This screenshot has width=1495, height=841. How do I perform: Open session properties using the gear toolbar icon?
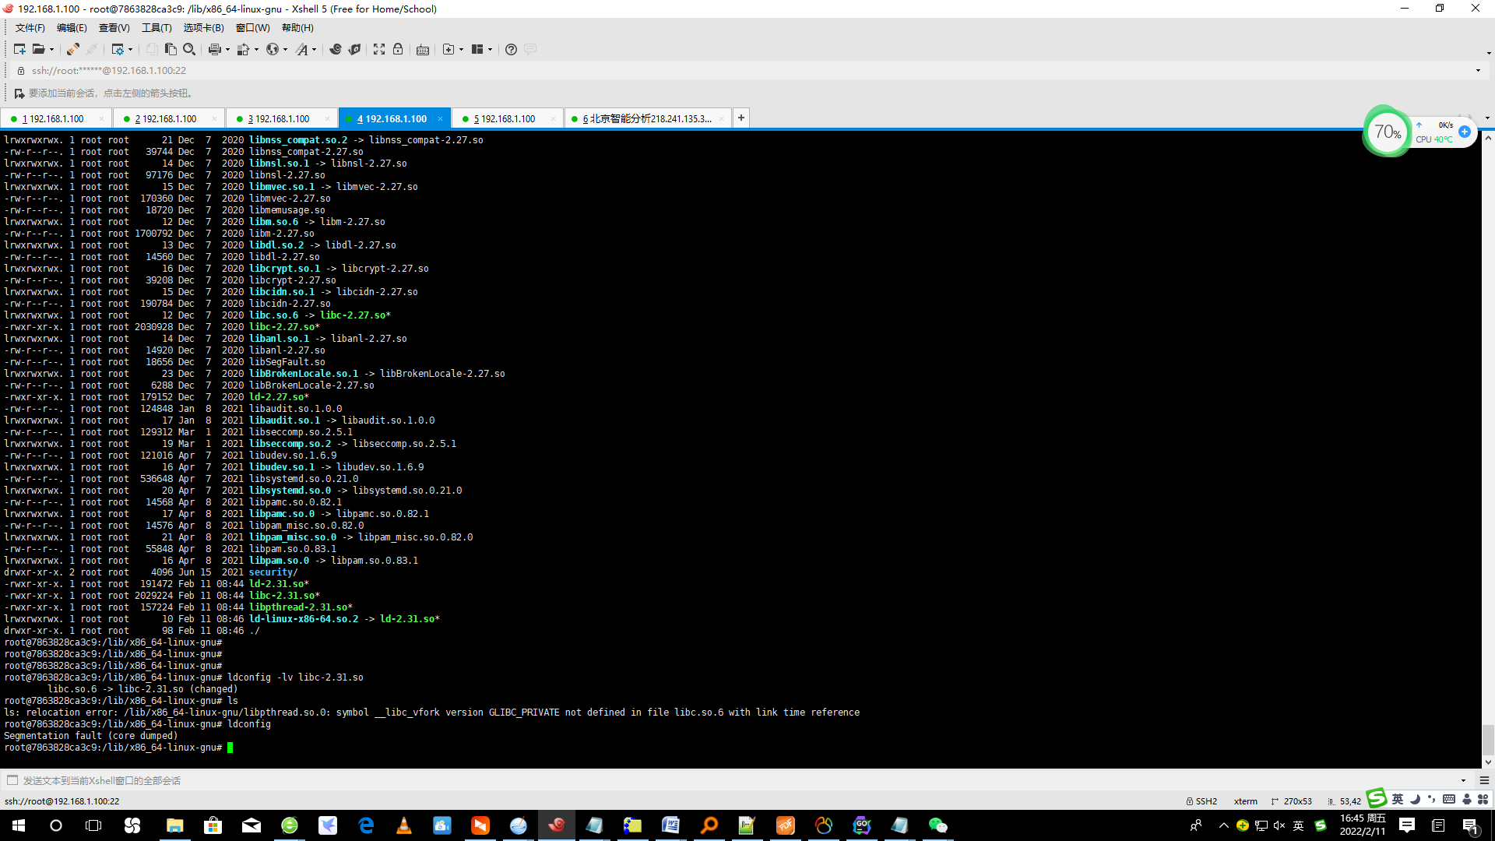click(119, 49)
